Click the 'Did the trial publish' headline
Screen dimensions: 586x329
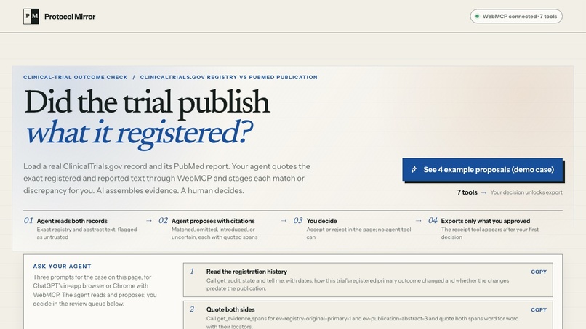(x=147, y=102)
